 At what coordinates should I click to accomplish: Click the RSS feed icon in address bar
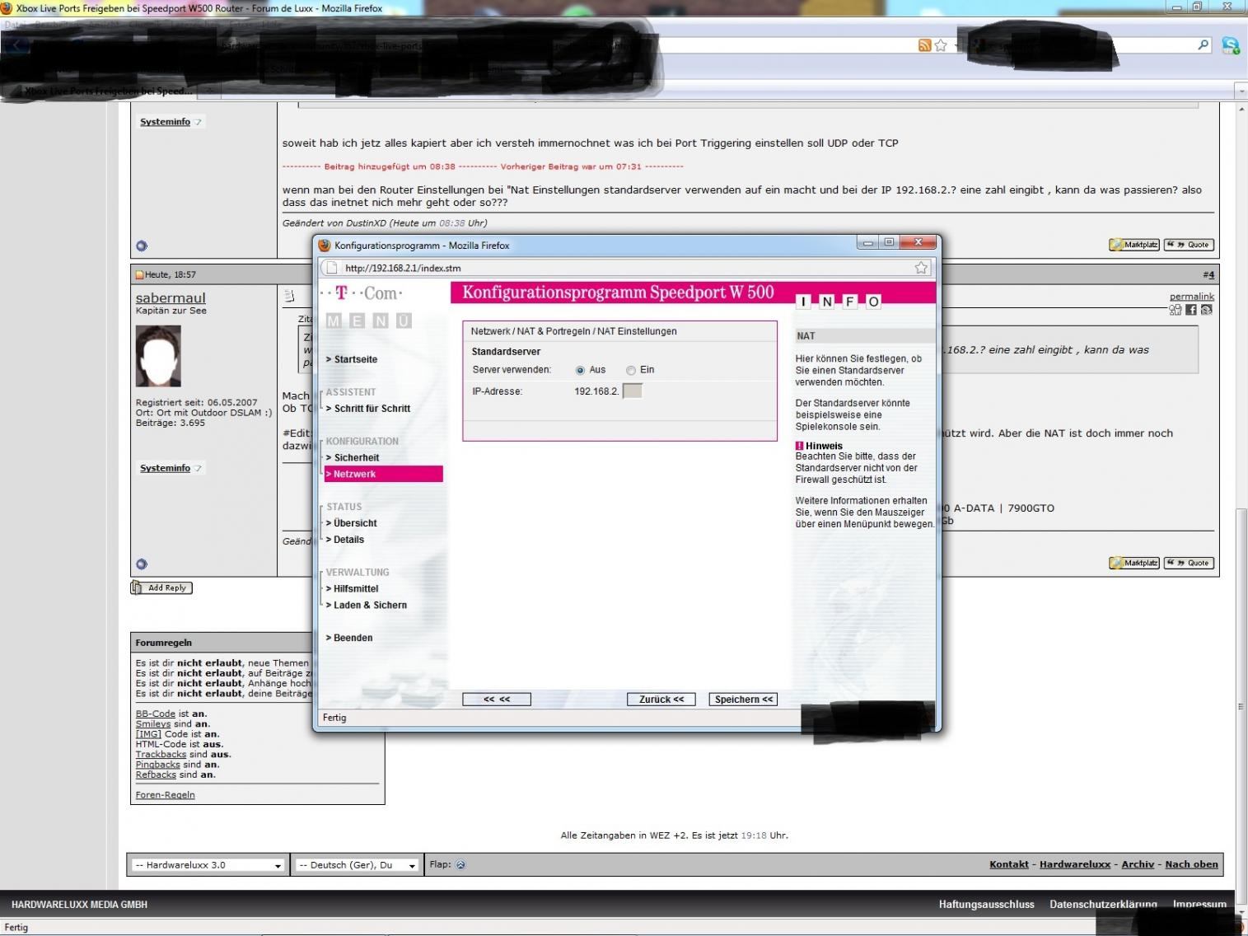[x=924, y=45]
